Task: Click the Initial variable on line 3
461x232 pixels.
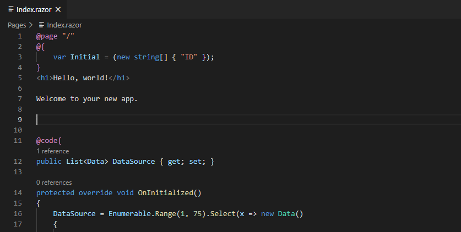Action: (x=85, y=57)
